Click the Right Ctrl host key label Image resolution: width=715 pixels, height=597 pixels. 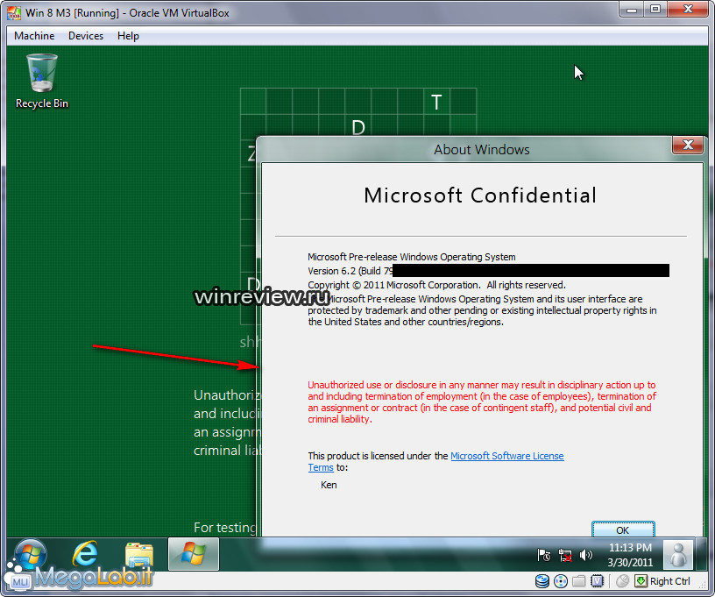669,581
